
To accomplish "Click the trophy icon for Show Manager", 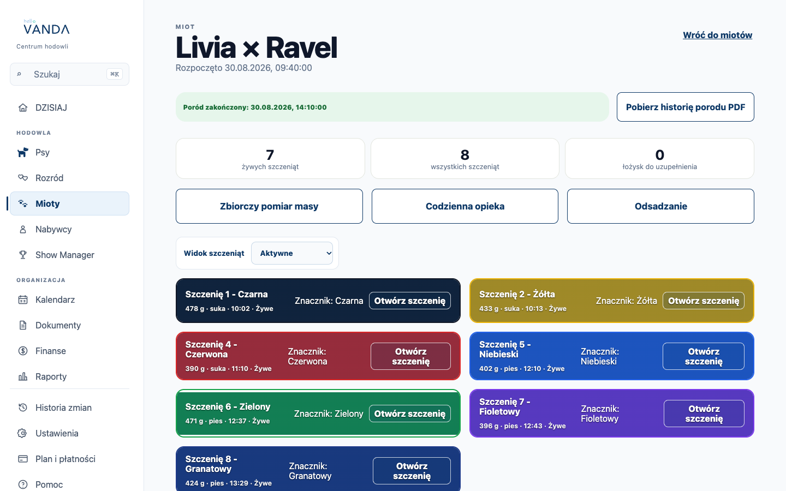I will [23, 255].
